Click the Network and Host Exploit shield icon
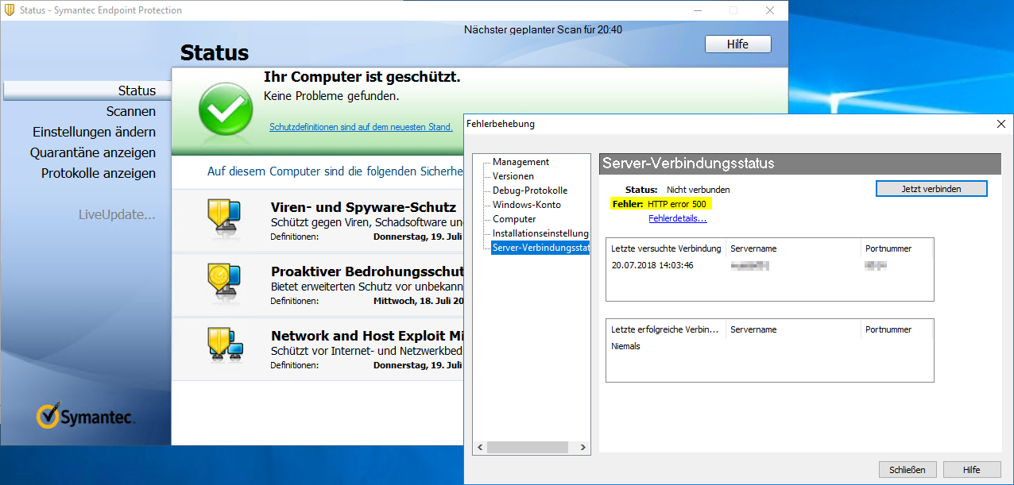The width and height of the screenshot is (1014, 485). coord(225,345)
